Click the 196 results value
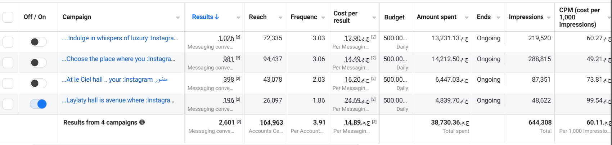612x145 pixels. [229, 100]
